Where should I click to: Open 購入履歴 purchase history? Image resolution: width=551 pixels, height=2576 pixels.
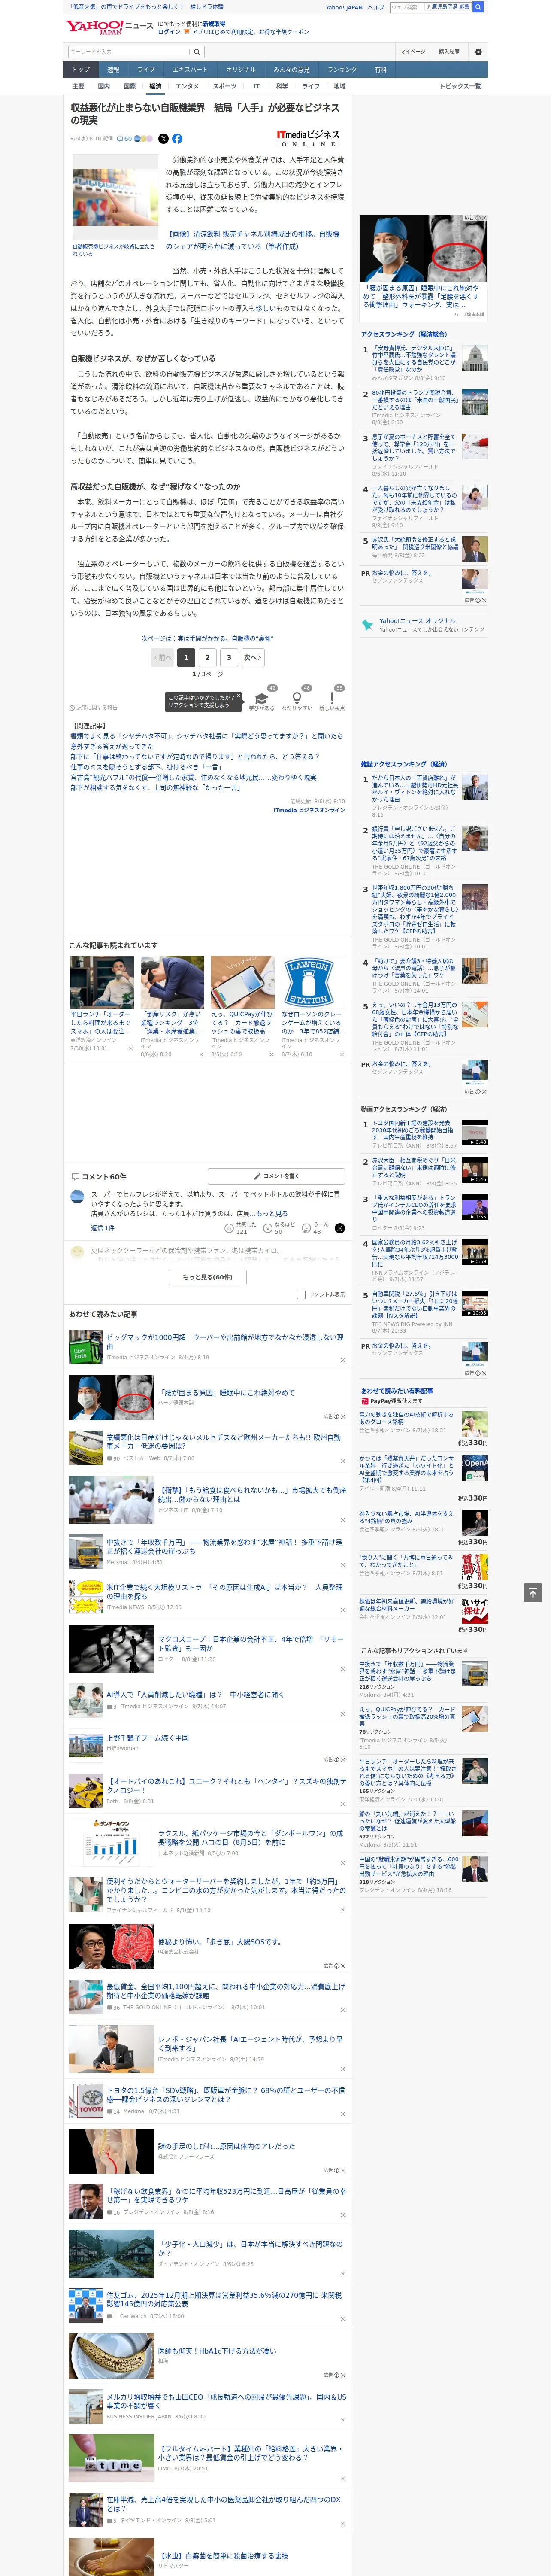point(449,52)
